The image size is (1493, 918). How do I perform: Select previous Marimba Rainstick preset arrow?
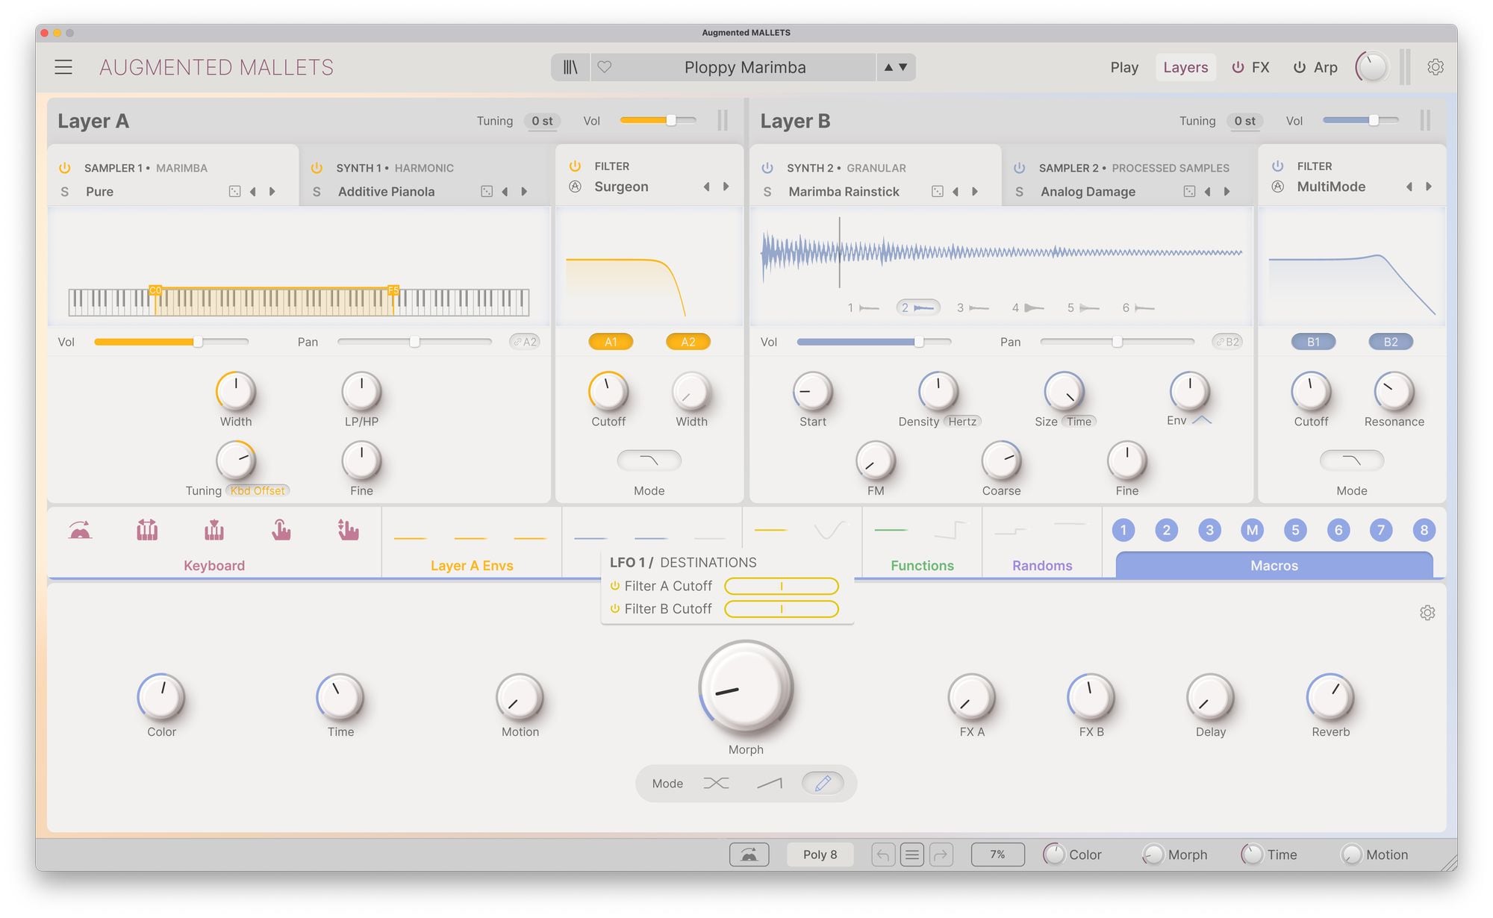[x=956, y=192]
